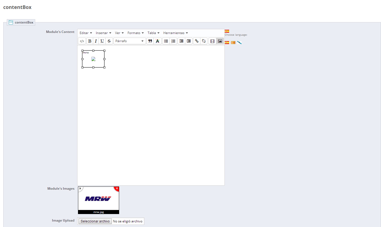The height and width of the screenshot is (227, 381).
Task: Open the Insertar menu
Action: click(103, 33)
